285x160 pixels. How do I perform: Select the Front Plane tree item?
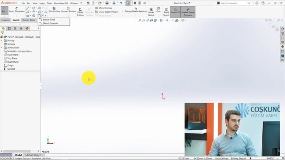[x=13, y=55]
